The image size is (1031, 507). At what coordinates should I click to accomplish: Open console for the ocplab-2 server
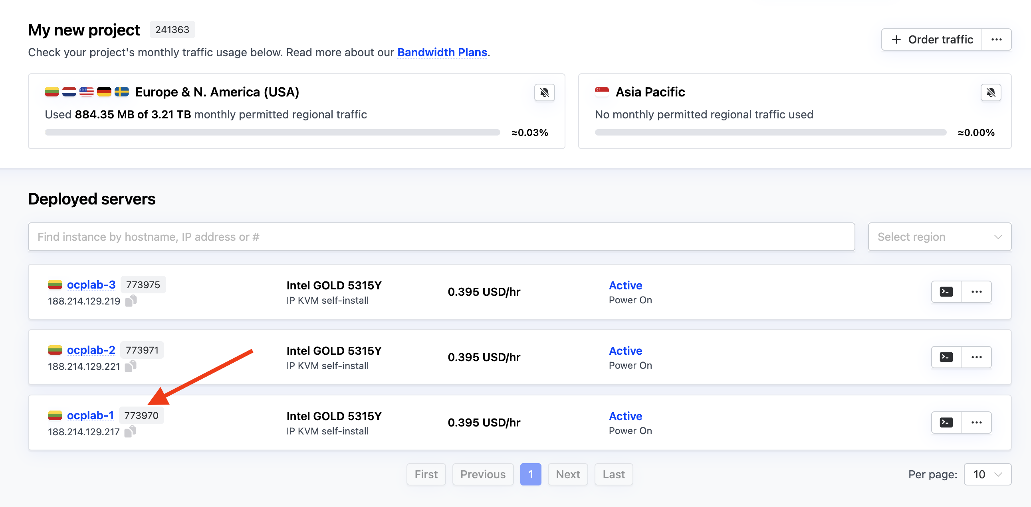tap(946, 357)
